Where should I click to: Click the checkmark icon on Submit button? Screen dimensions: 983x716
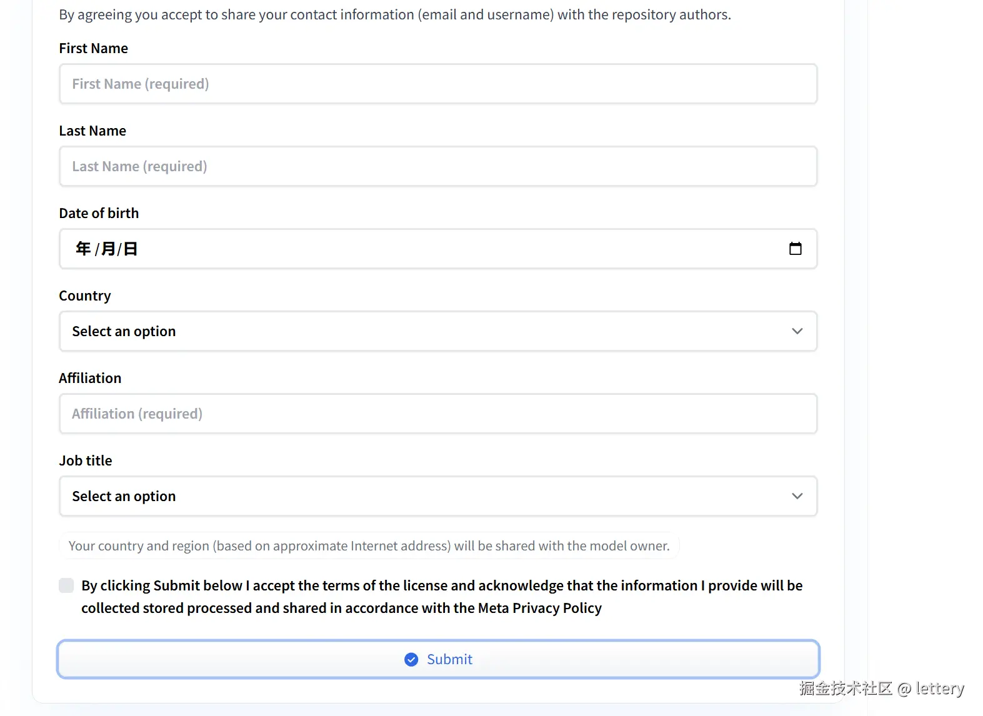[x=411, y=660]
